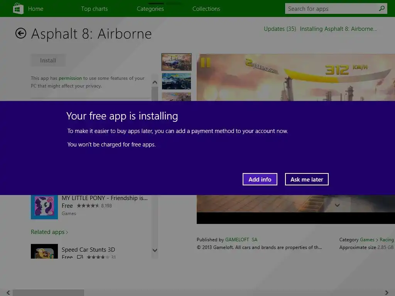The height and width of the screenshot is (296, 395).
Task: Open the My Little Pony app icon
Action: pos(44,207)
